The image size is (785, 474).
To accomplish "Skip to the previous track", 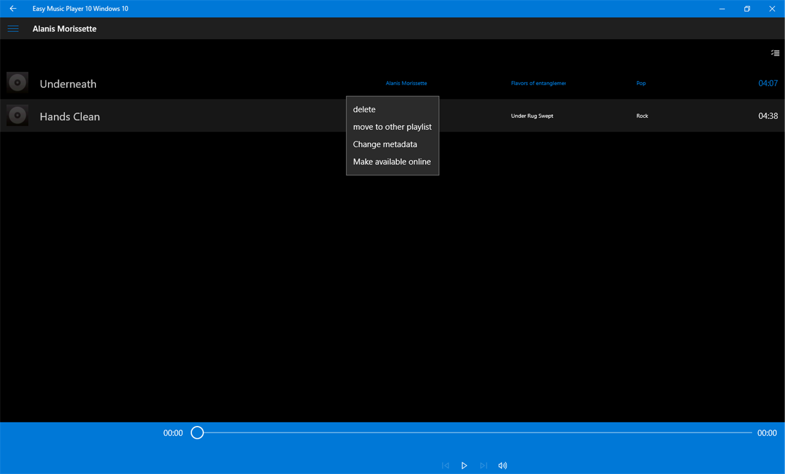I will 445,466.
